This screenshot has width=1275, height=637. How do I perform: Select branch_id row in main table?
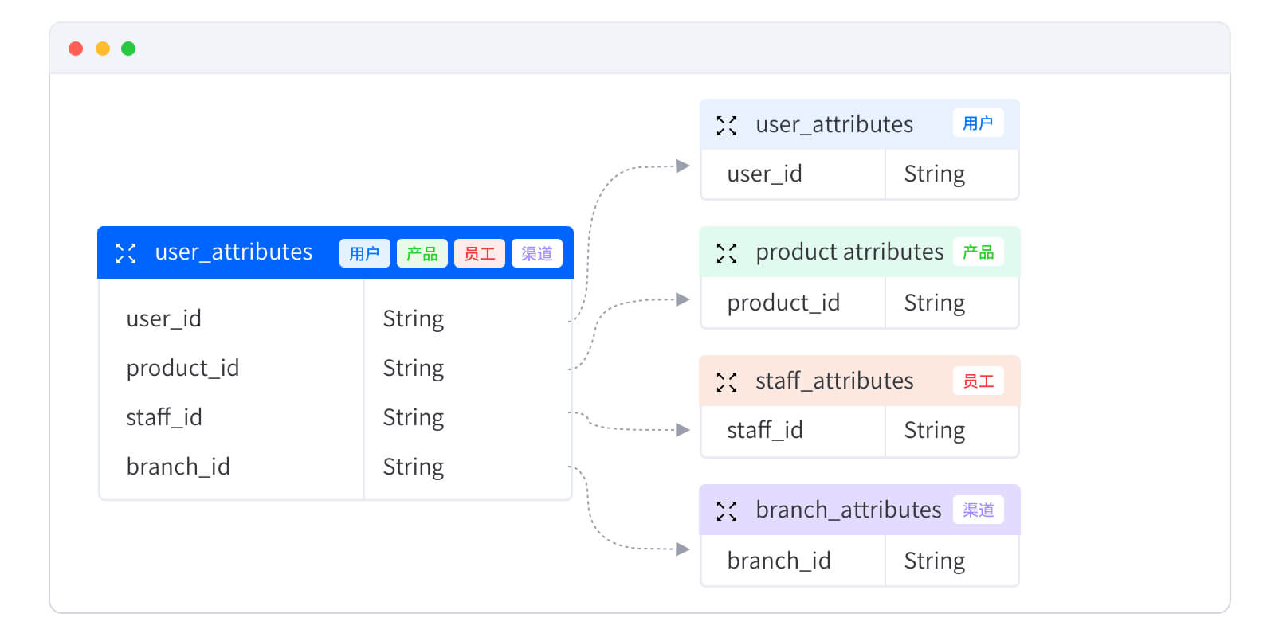[335, 467]
